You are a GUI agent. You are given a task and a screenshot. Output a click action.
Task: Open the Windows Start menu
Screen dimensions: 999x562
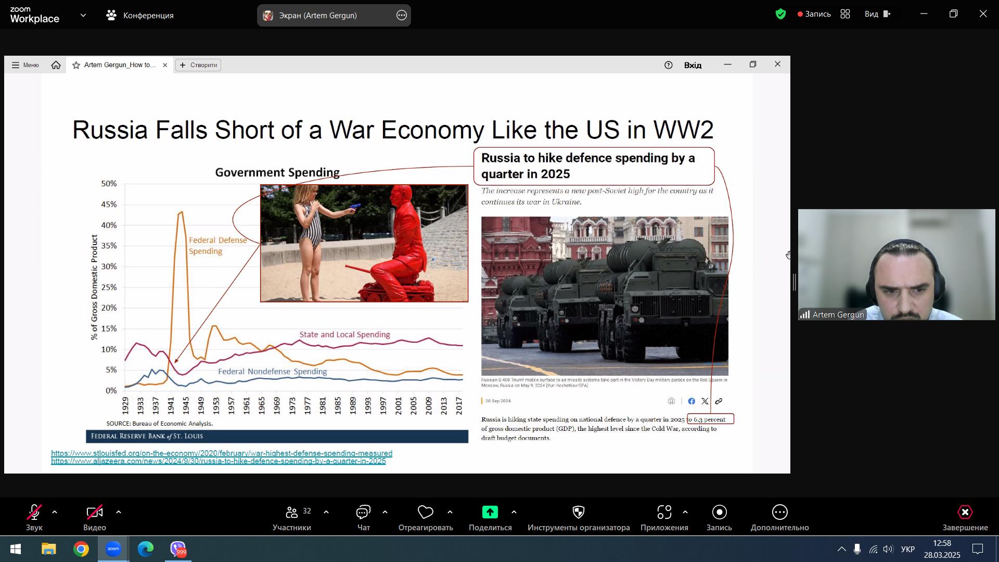[x=16, y=549]
